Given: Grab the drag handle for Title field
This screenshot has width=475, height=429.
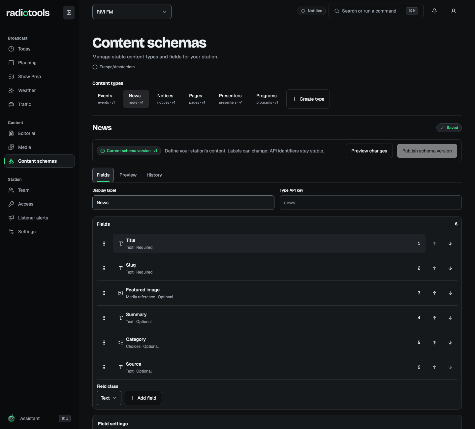Looking at the screenshot, I should tap(104, 244).
